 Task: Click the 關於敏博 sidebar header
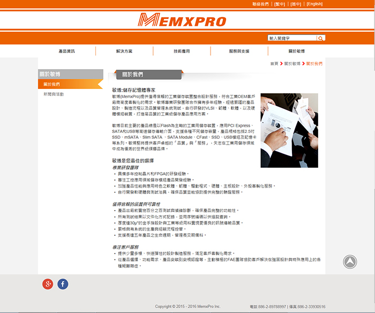71,74
